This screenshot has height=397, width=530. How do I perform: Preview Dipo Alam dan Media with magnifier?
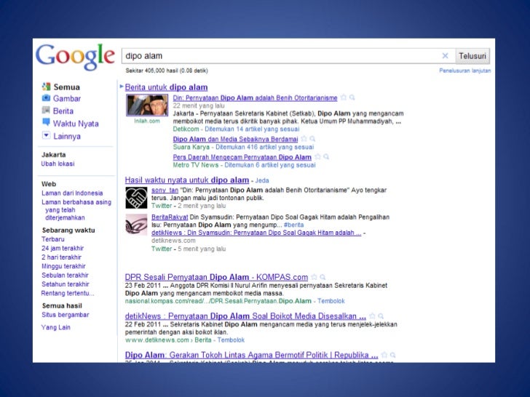(312, 138)
